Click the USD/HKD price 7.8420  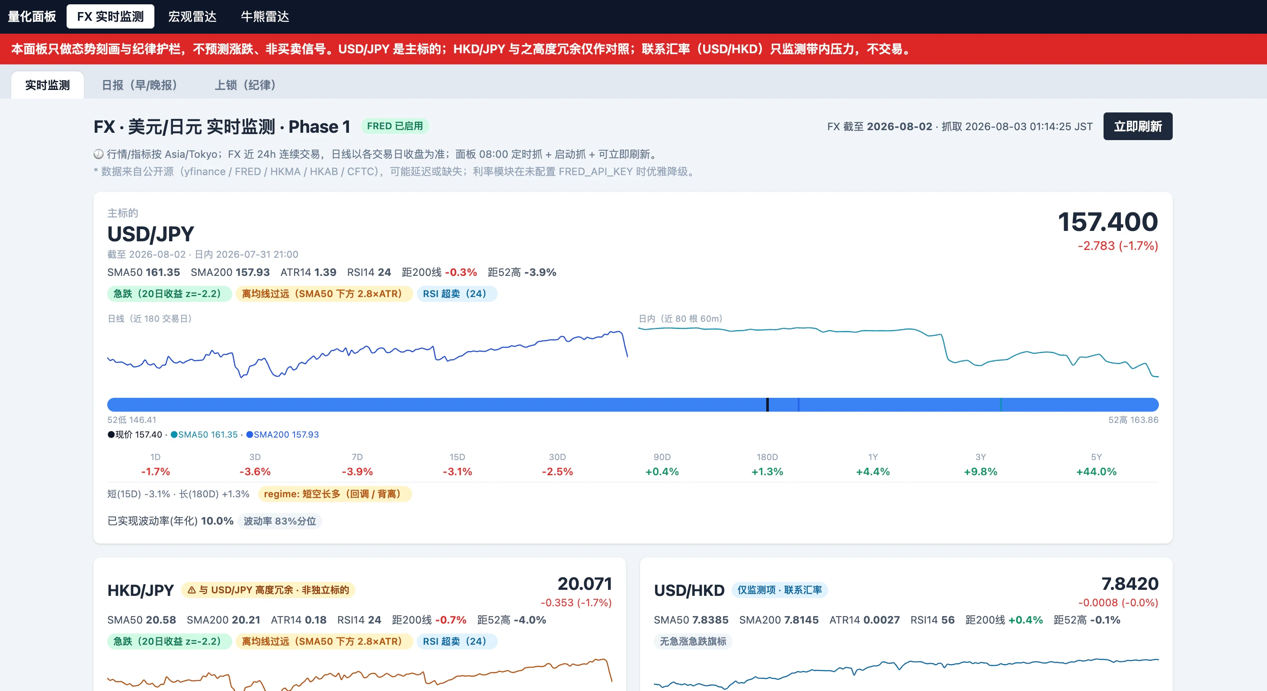pos(1130,584)
